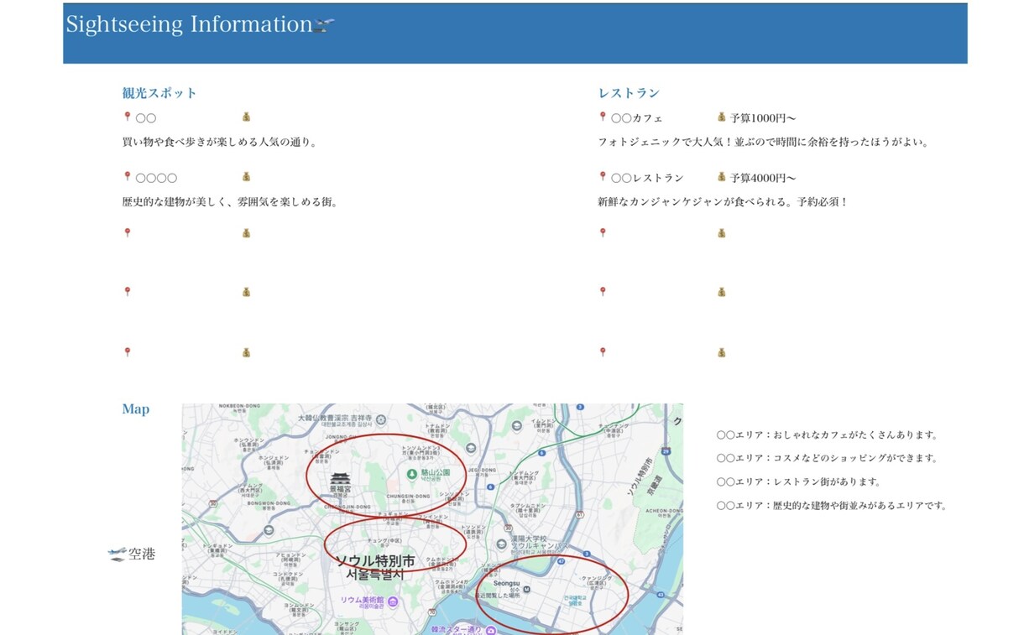Click the legend line about おしゃれなカフェ

point(828,435)
